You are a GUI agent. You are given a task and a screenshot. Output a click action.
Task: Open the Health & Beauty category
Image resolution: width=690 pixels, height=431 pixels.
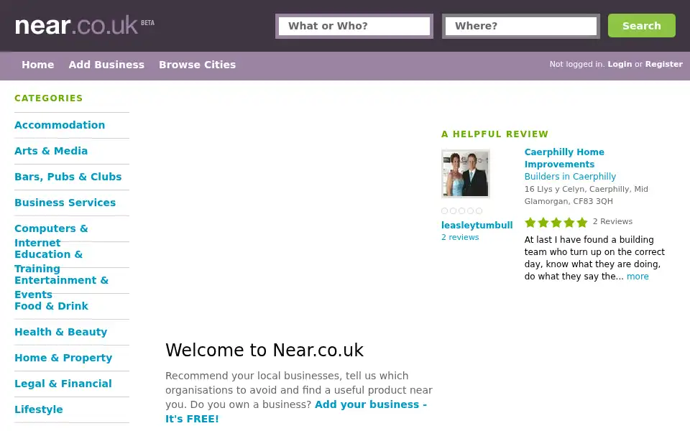pos(60,332)
